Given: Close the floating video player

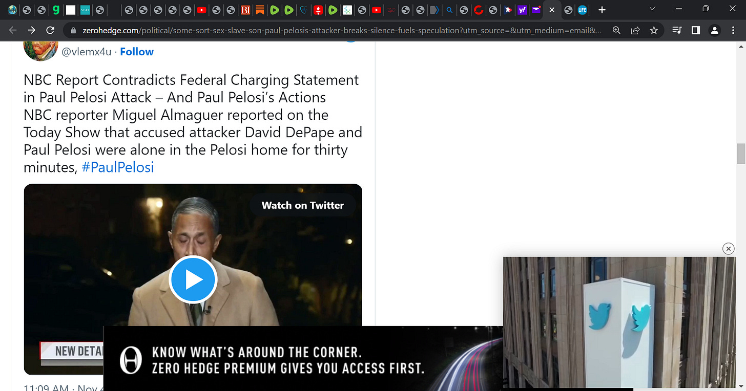Looking at the screenshot, I should (x=728, y=249).
